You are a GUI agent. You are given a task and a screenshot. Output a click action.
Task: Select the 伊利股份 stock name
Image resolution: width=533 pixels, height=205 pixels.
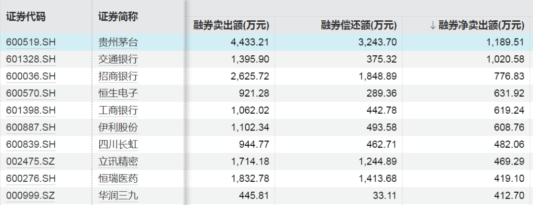coord(118,127)
